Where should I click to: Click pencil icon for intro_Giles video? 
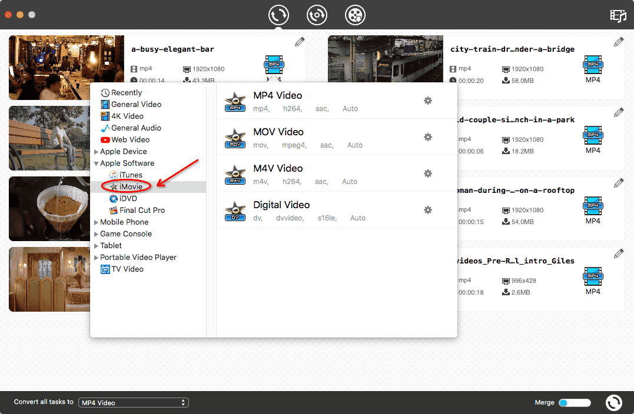pos(618,253)
